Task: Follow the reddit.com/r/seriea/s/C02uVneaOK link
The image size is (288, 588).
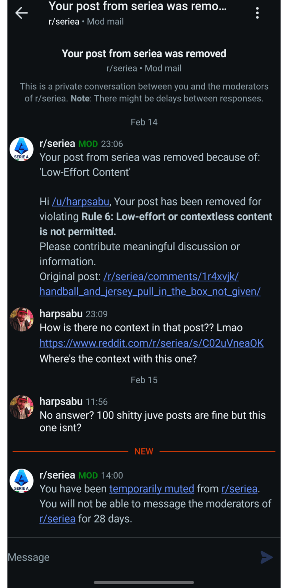Action: (151, 343)
